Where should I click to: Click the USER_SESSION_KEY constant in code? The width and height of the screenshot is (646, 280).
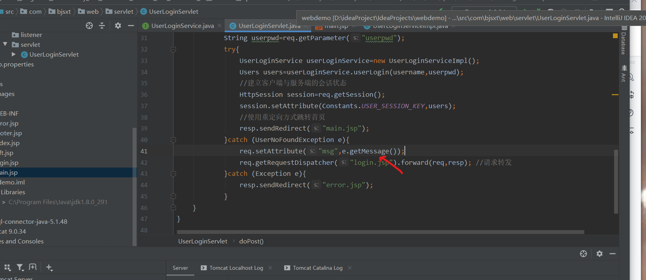click(393, 106)
